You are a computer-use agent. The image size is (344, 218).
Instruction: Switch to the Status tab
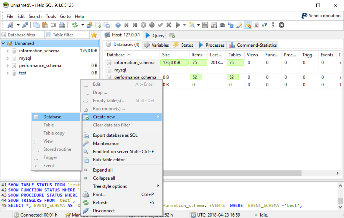pyautogui.click(x=183, y=45)
